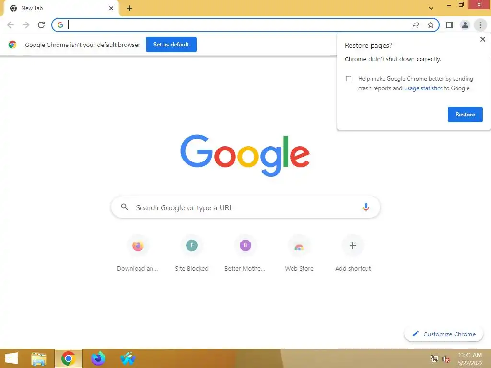
Task: Click the Search Google or type URL box
Action: 245,207
